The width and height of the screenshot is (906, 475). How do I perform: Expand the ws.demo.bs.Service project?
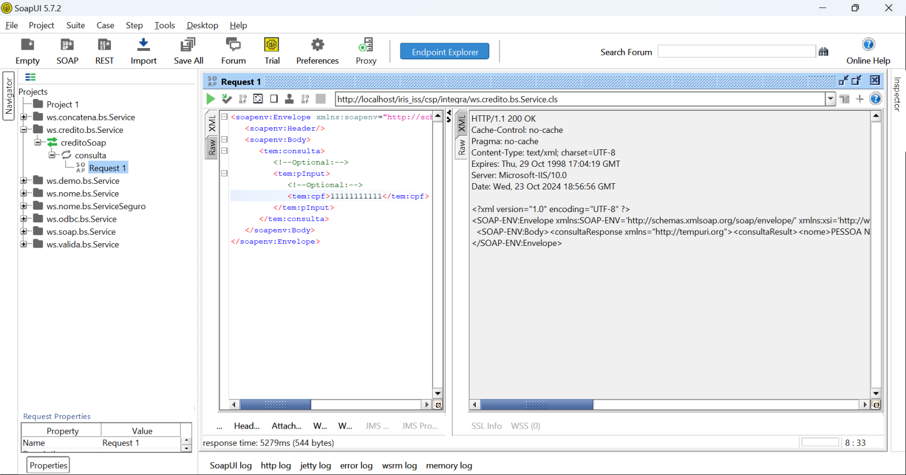coord(24,181)
